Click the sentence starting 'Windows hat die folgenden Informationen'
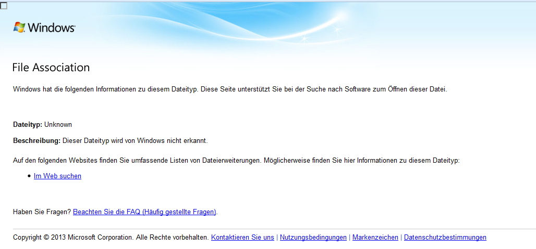Screen dimensions: 536x249 (230, 89)
